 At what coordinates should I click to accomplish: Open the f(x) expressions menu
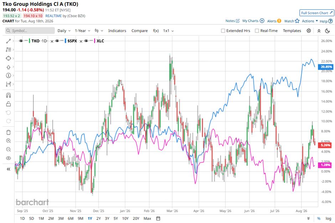(x=156, y=31)
